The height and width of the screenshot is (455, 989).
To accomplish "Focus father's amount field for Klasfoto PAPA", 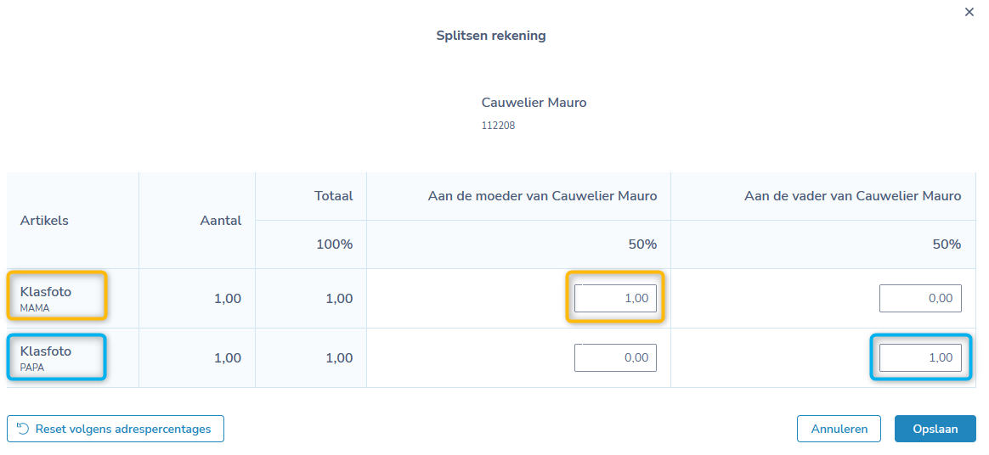I will tap(920, 357).
